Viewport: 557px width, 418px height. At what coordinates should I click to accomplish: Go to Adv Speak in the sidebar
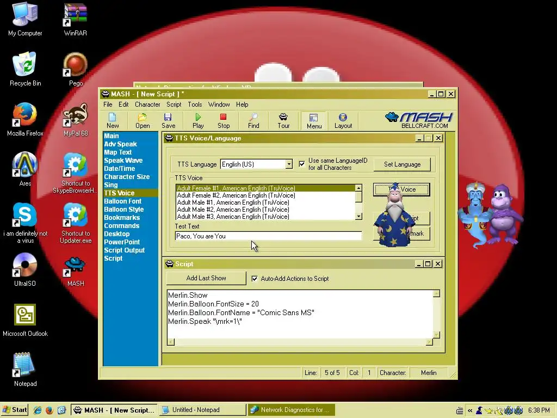120,144
